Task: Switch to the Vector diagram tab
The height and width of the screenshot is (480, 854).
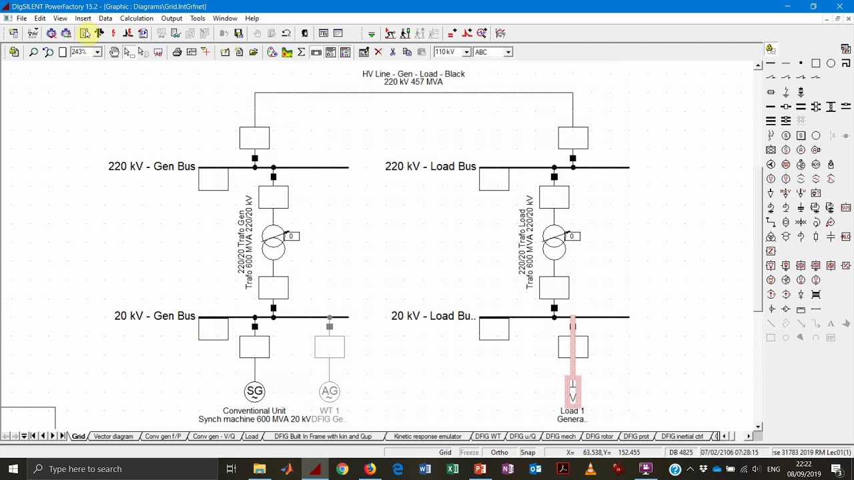Action: tap(113, 437)
